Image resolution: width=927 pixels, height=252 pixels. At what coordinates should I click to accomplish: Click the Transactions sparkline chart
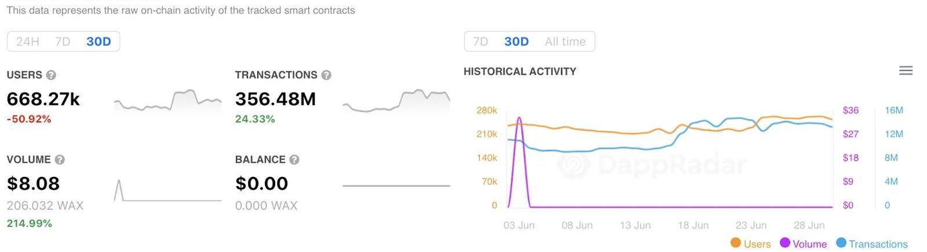pyautogui.click(x=396, y=102)
